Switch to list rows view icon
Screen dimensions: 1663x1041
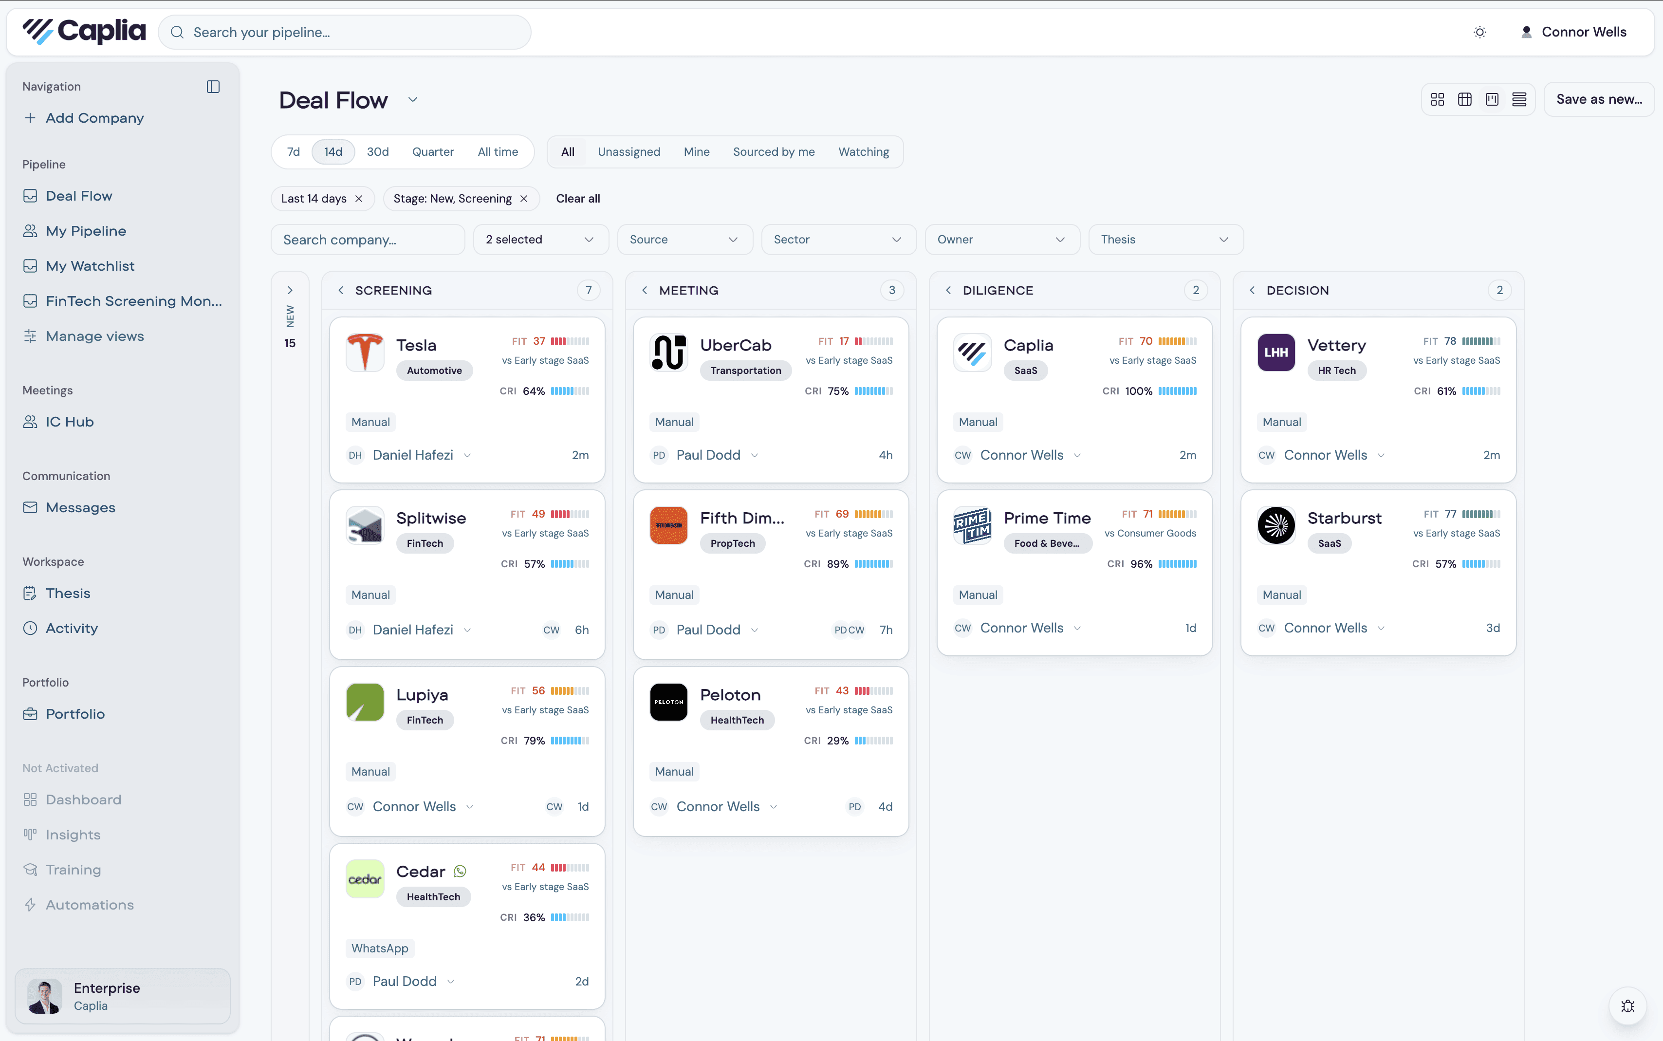(x=1519, y=100)
